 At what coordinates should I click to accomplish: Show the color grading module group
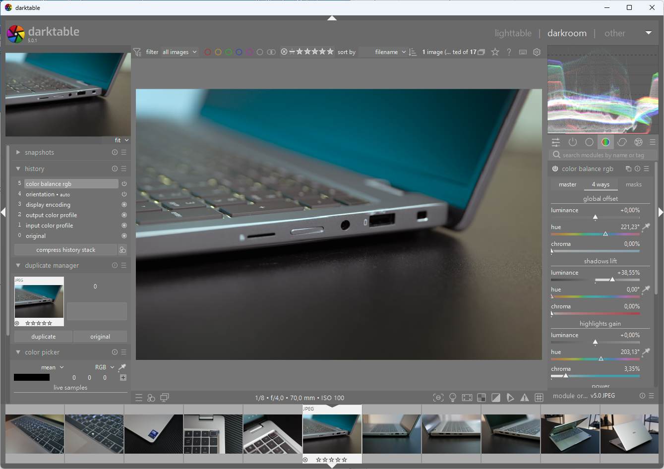point(605,142)
